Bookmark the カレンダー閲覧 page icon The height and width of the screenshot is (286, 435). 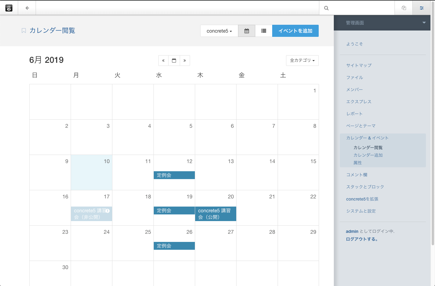point(24,31)
